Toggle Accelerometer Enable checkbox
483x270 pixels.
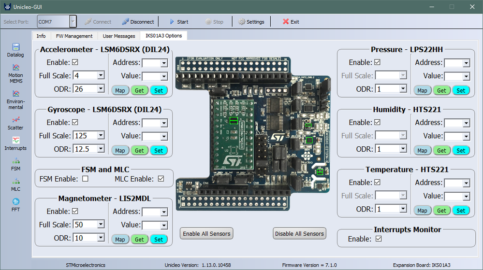point(75,62)
